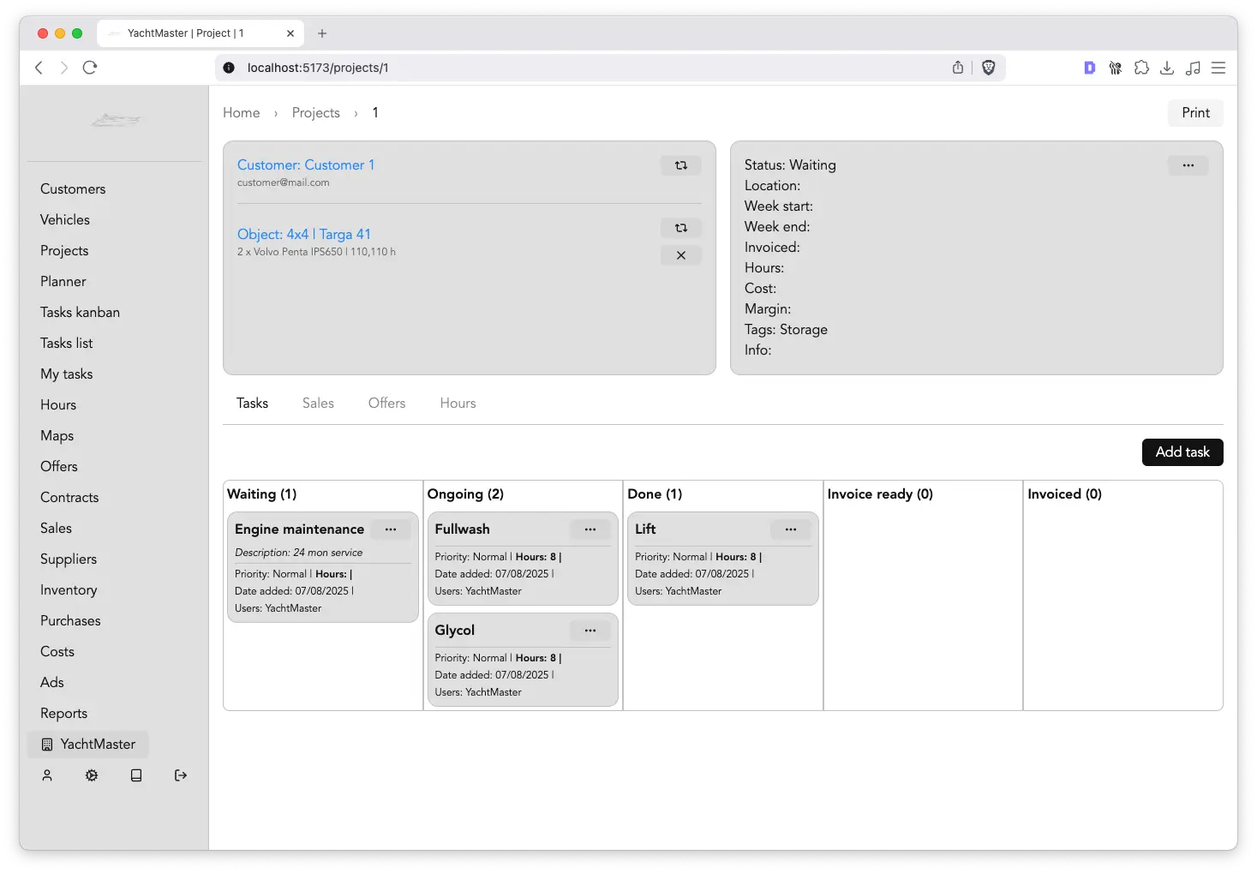Viewport: 1257px width, 873px height.
Task: Remove the object with the X icon
Action: (x=680, y=255)
